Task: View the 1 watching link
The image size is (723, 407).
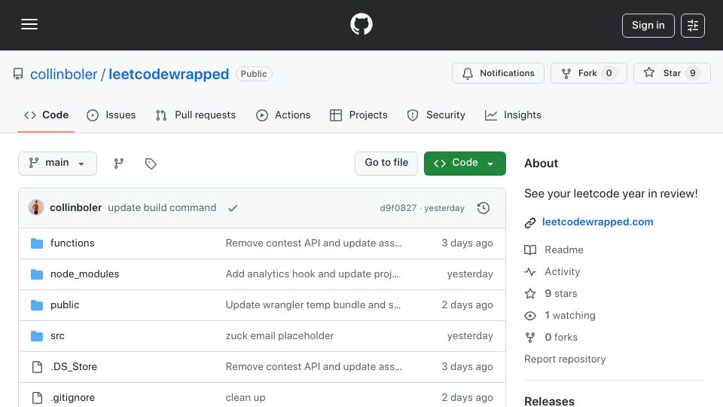Action: pos(570,316)
